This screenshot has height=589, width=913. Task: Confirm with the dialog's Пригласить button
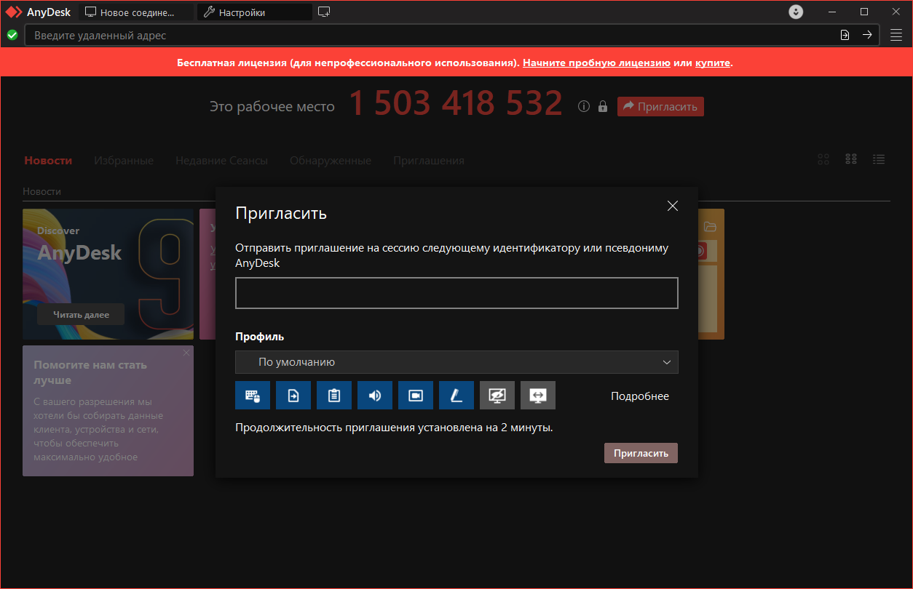[x=641, y=453]
